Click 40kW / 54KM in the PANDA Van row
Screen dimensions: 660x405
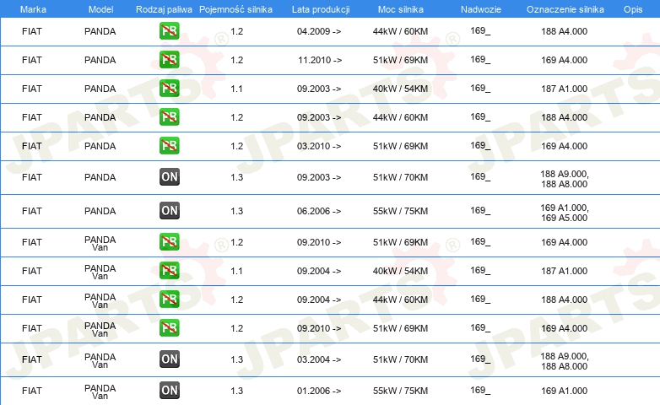point(400,271)
